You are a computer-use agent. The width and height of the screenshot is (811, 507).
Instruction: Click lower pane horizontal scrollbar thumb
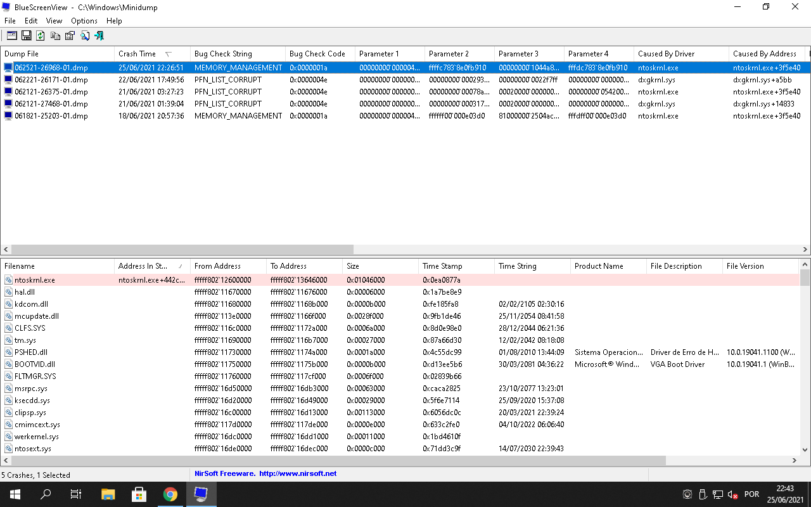point(338,461)
